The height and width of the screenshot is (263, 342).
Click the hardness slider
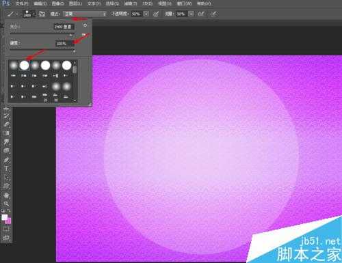[x=42, y=51]
